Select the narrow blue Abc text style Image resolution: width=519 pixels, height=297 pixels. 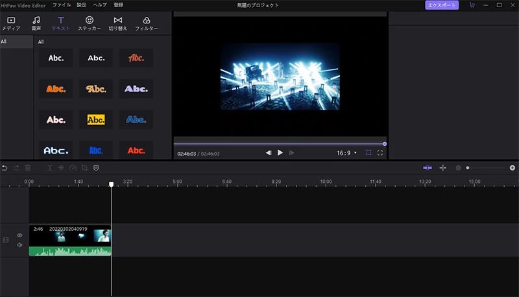(96, 150)
